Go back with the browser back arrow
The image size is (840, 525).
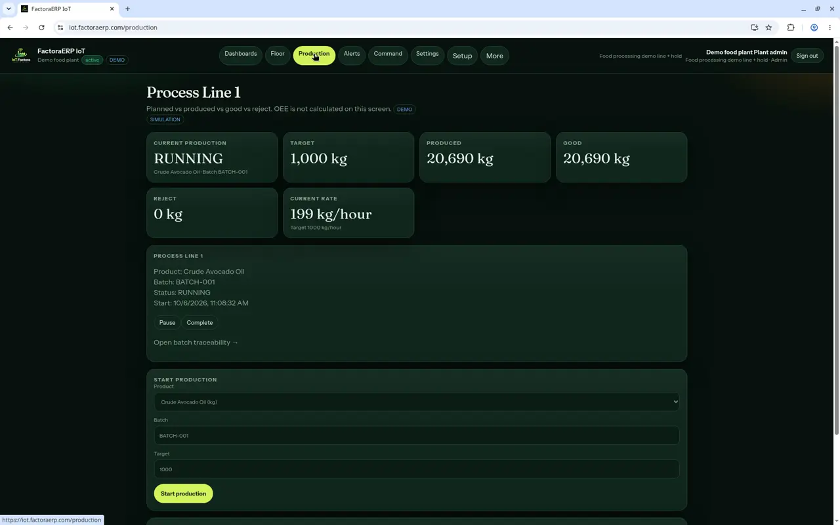click(x=10, y=28)
